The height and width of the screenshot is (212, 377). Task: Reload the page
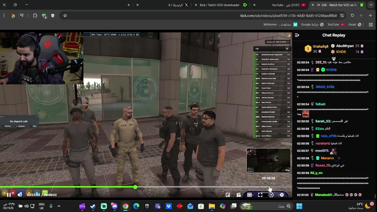coord(352,16)
